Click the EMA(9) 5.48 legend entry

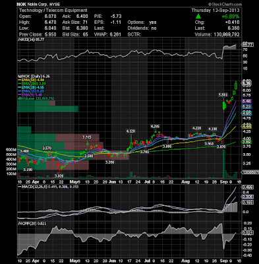pos(30,95)
